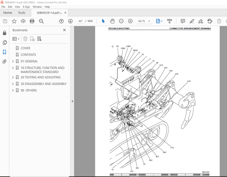Expand the 01 GENERAL bookmark
Viewport: 227px width, 177px height.
pos(13,61)
